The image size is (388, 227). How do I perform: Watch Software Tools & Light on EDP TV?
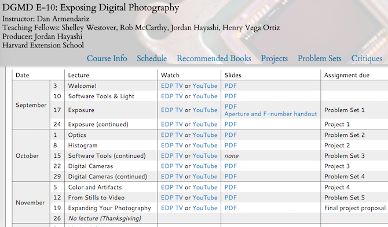(x=172, y=96)
